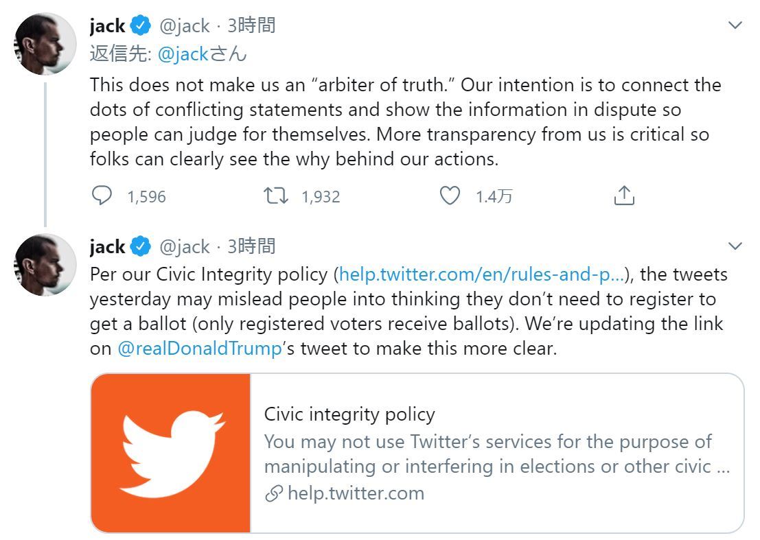Click the reply icon on the first tweet
Viewport: 760px width, 540px height.
click(x=102, y=196)
